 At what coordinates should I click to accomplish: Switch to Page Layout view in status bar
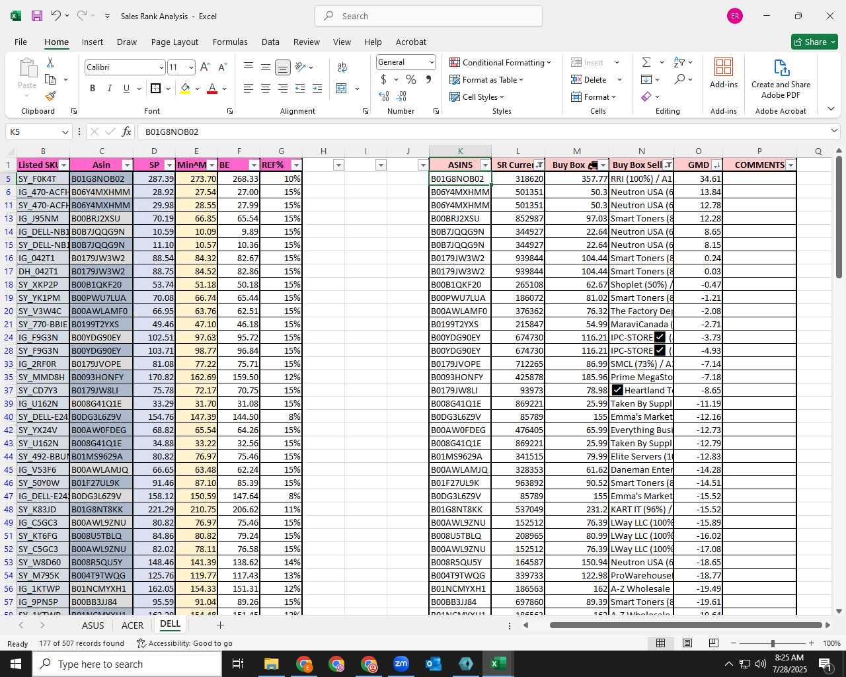687,643
